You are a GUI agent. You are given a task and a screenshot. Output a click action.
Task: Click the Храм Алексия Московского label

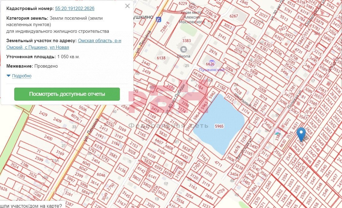(x=192, y=17)
